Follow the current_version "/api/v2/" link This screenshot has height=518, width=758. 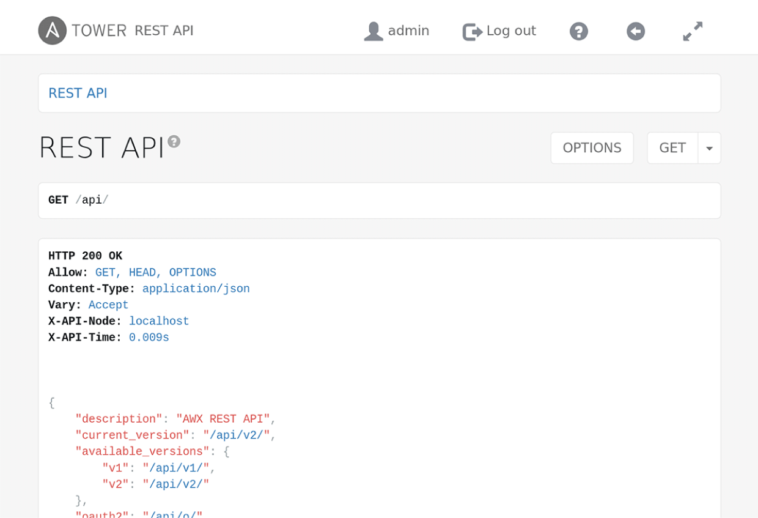(x=237, y=435)
